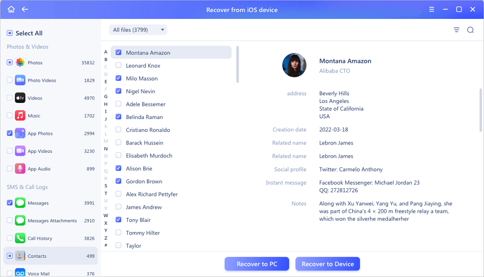
Task: Open the filter list icon
Action: coord(456,29)
